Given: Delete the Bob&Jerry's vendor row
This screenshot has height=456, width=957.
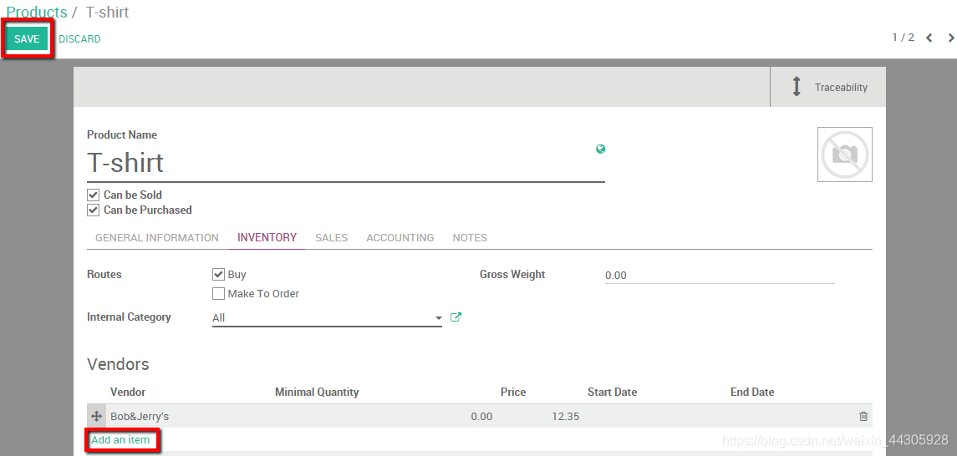Looking at the screenshot, I should [863, 417].
